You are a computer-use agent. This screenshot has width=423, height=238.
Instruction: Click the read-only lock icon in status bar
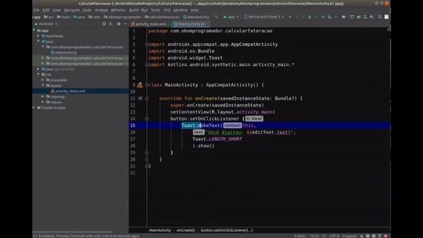(x=362, y=236)
